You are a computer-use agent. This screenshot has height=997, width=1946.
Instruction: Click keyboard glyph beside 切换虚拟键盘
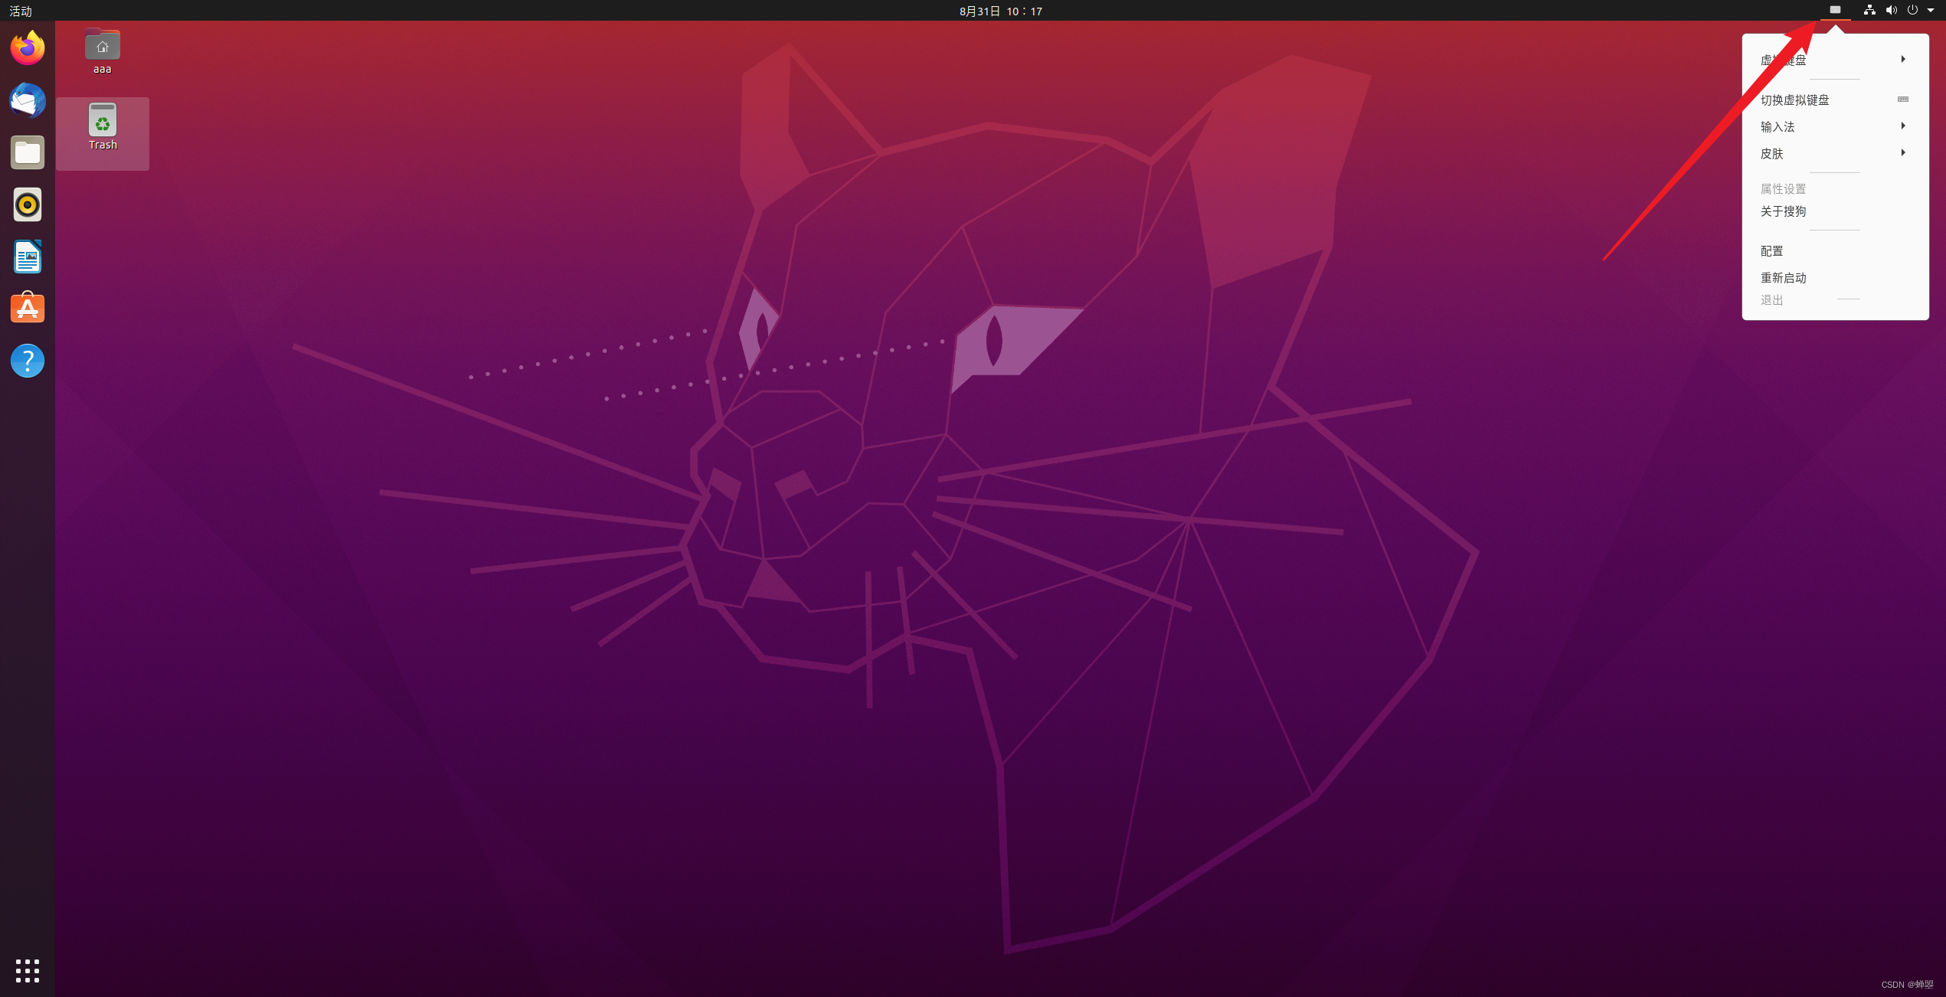click(1902, 100)
